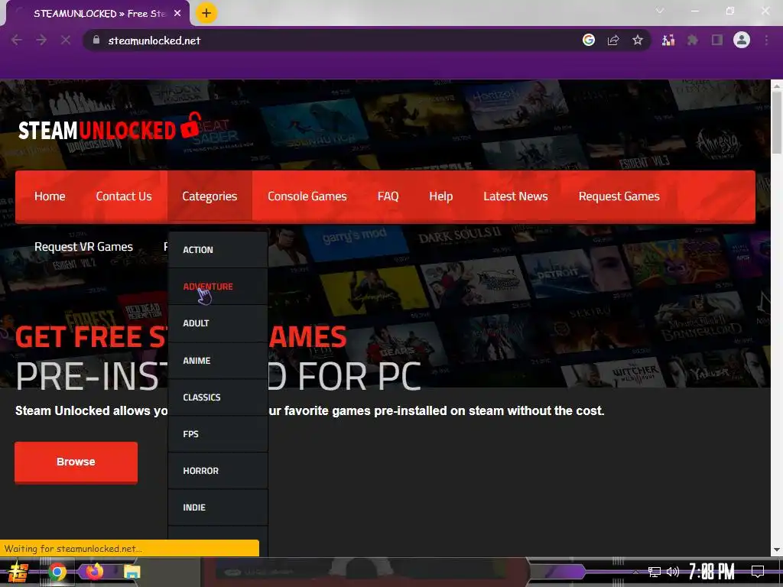
Task: Open Request Games page
Action: coord(619,196)
